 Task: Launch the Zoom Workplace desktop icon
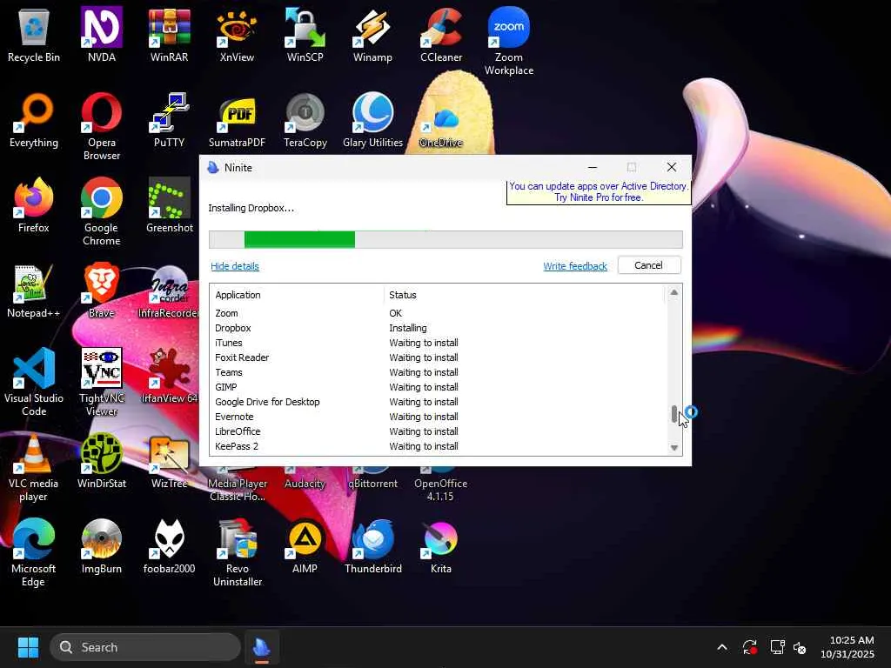[508, 42]
